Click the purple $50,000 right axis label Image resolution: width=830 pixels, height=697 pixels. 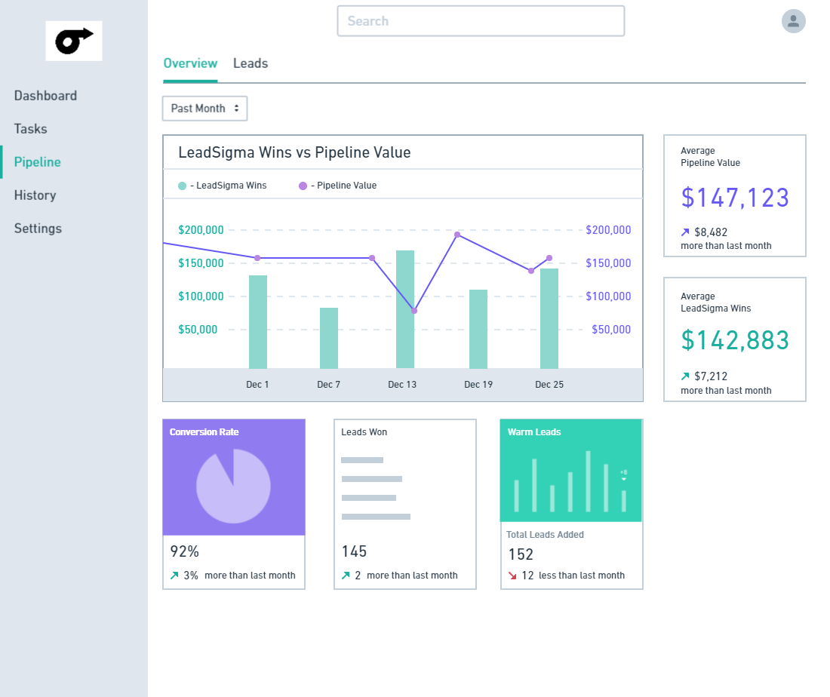coord(611,329)
